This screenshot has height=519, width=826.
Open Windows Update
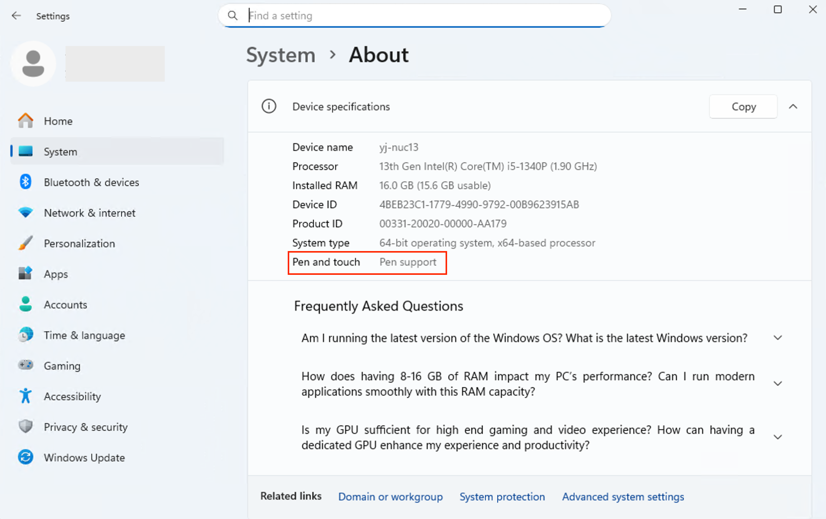pos(84,457)
